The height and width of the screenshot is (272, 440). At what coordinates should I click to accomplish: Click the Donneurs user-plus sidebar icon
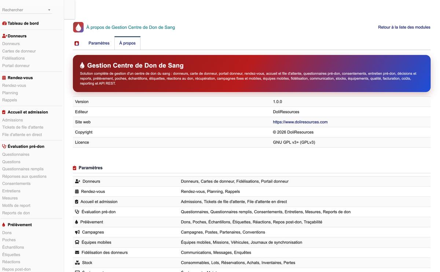(5, 36)
